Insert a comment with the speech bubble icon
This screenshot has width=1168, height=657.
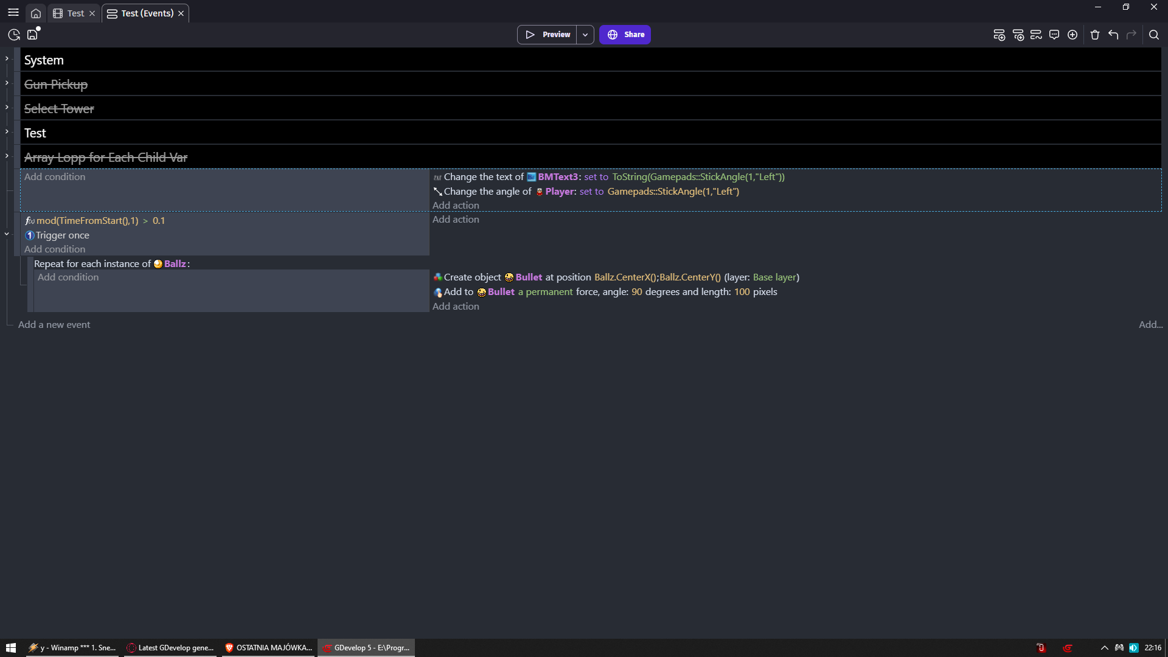pos(1054,35)
